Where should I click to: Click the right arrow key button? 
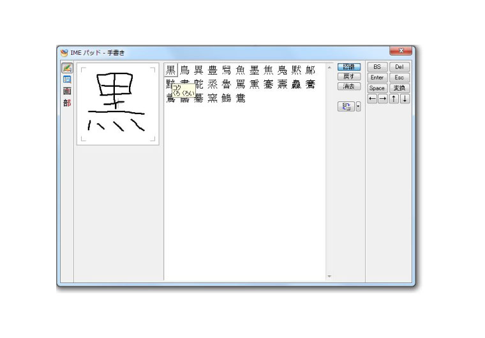point(383,99)
